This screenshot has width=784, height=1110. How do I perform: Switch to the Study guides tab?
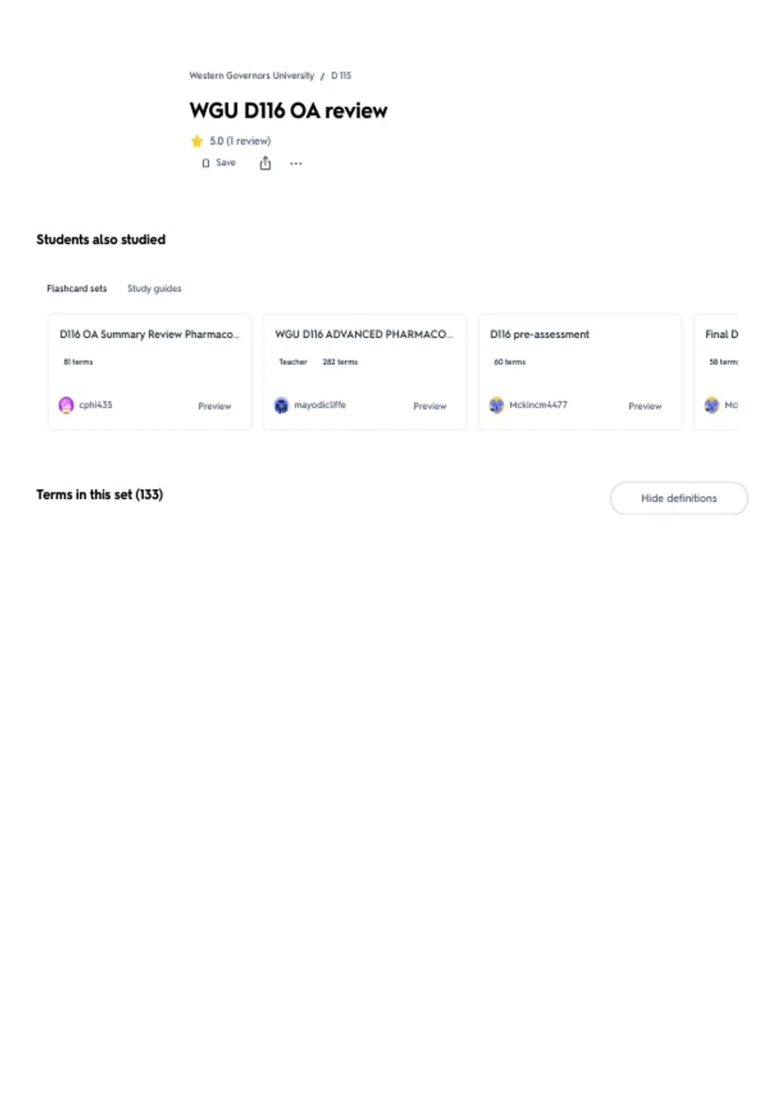click(x=154, y=289)
